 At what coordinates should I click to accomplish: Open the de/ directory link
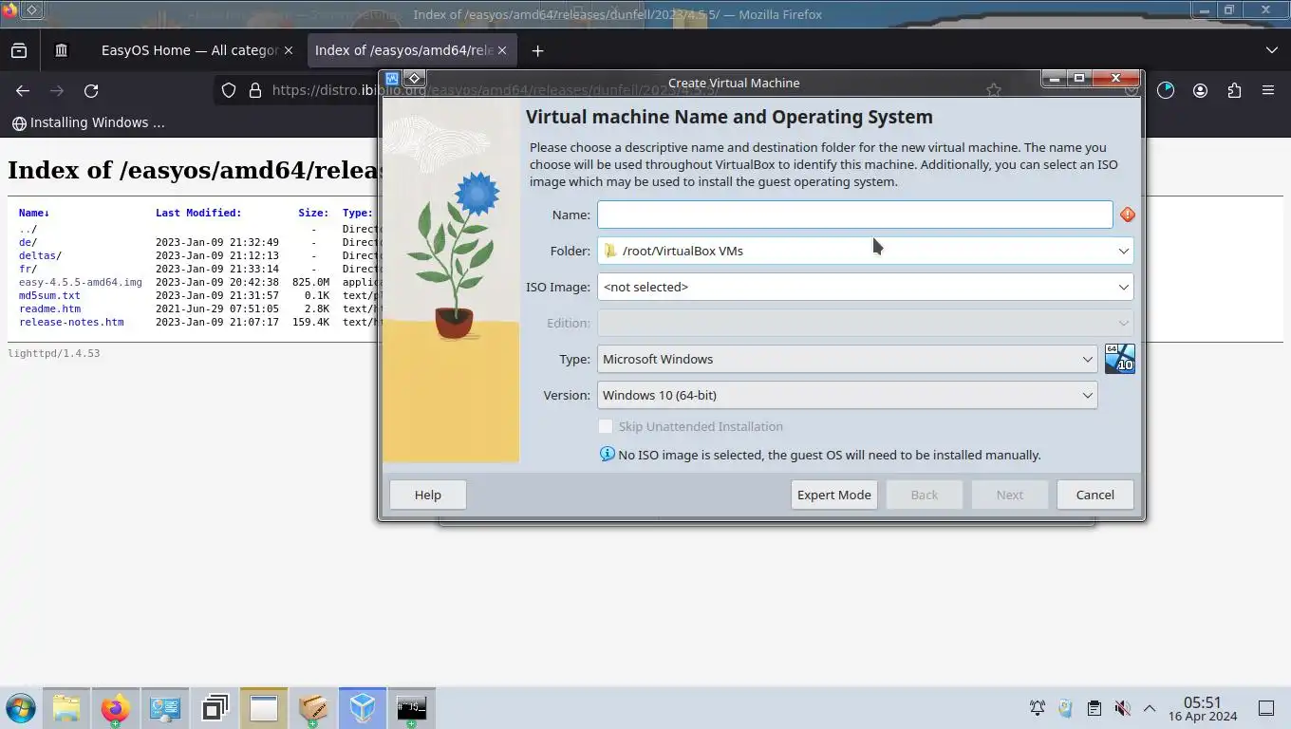coord(28,242)
